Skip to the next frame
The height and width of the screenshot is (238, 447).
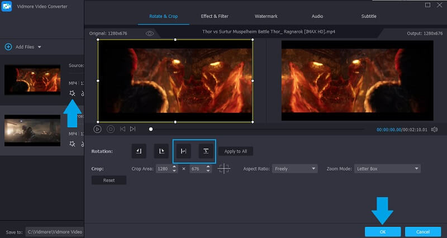click(132, 129)
